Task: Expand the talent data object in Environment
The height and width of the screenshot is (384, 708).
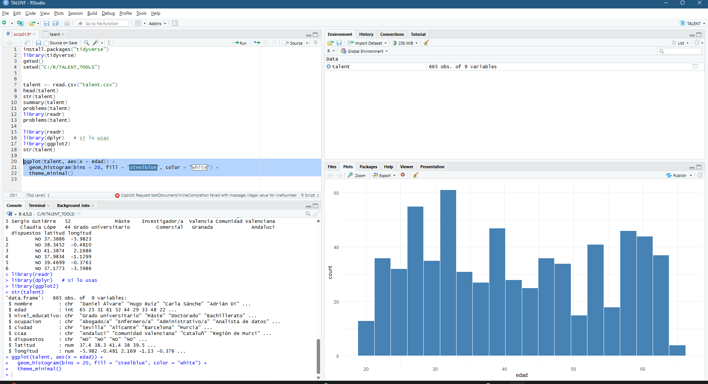Action: point(329,67)
